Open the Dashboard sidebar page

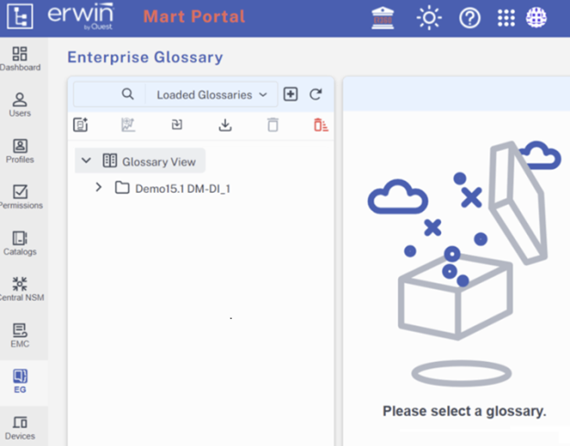tap(20, 58)
